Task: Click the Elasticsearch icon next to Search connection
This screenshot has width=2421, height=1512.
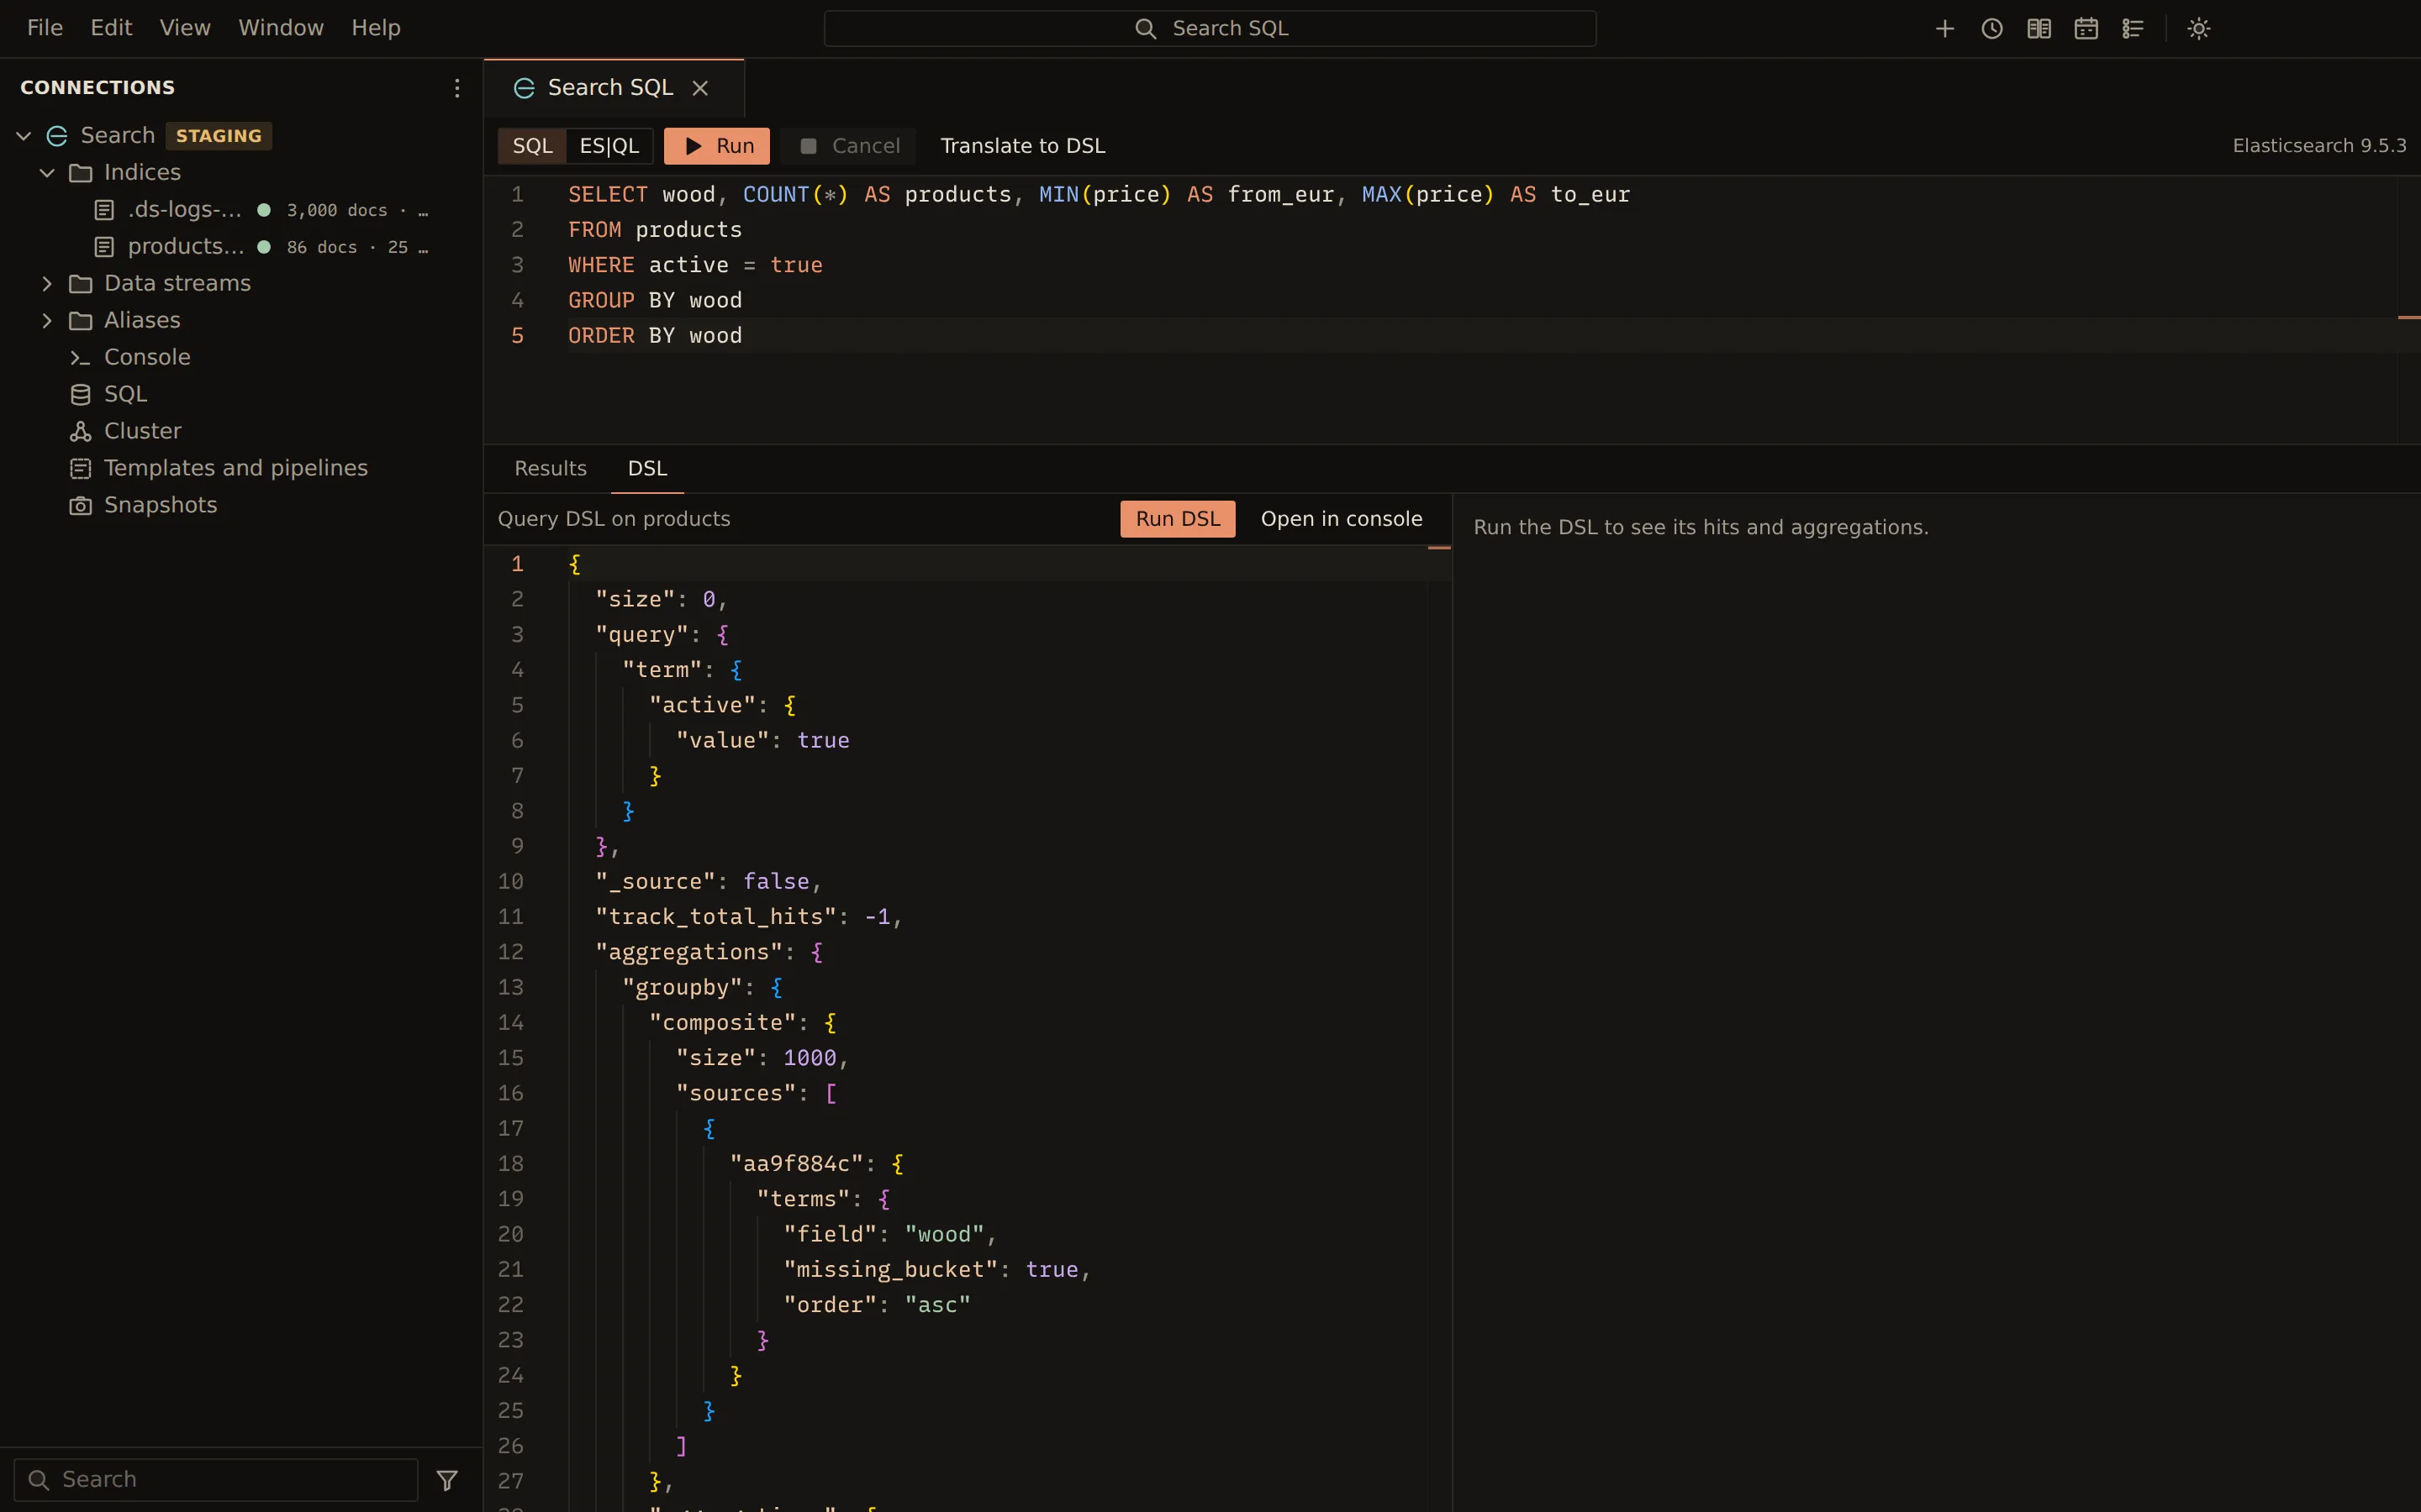Action: [x=57, y=135]
